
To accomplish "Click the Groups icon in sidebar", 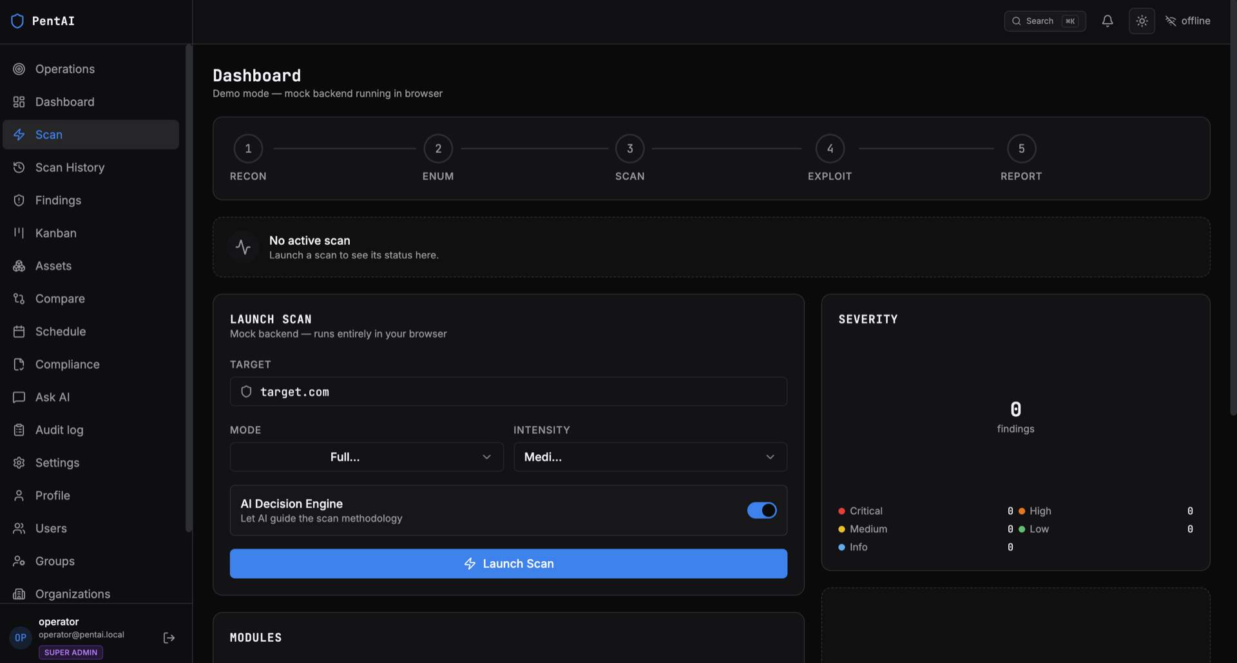I will [x=19, y=561].
